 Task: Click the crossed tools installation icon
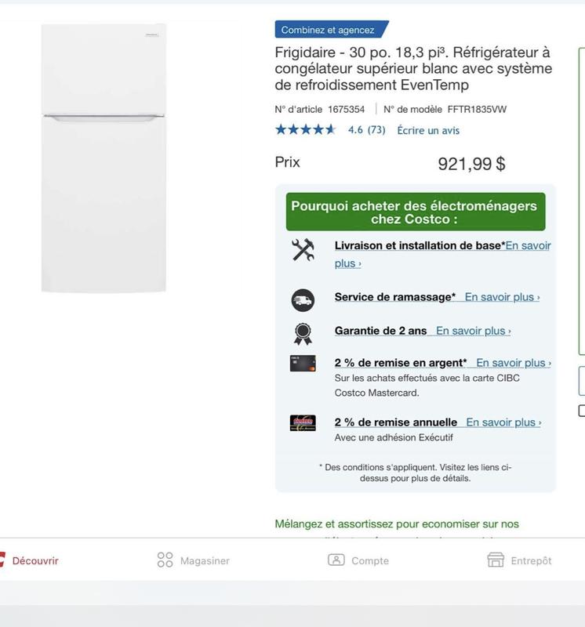pos(303,250)
